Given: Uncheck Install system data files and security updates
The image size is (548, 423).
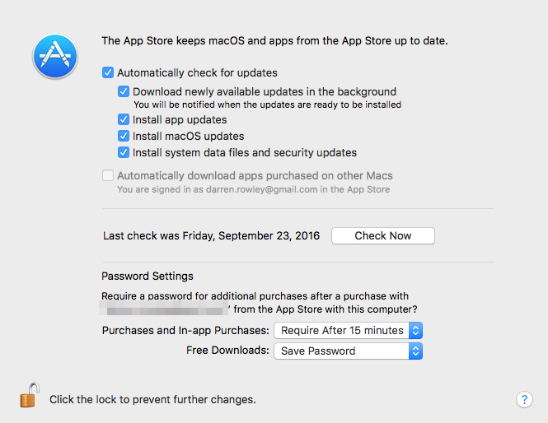Looking at the screenshot, I should point(124,152).
